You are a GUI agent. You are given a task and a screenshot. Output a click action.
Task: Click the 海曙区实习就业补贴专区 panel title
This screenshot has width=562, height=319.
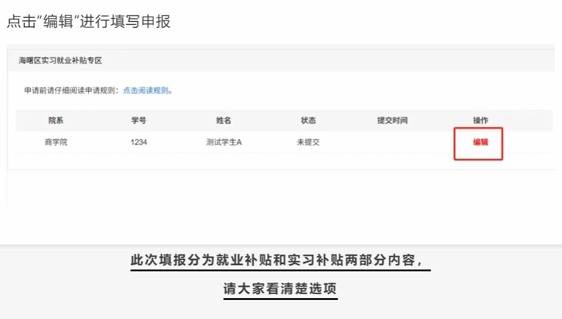coord(60,61)
